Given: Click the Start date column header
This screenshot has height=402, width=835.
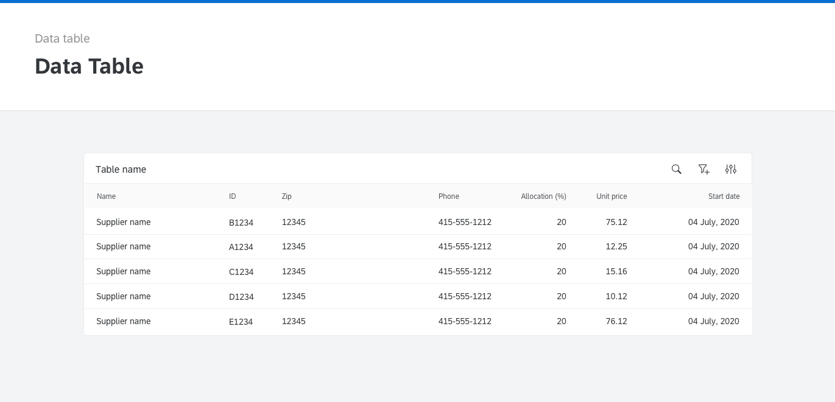Looking at the screenshot, I should (724, 196).
